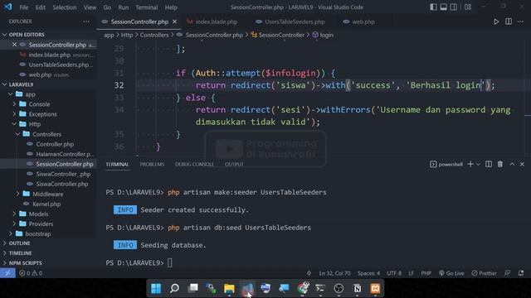The width and height of the screenshot is (531, 298).
Task: Click feedback icon in status bar
Action: tap(507, 273)
